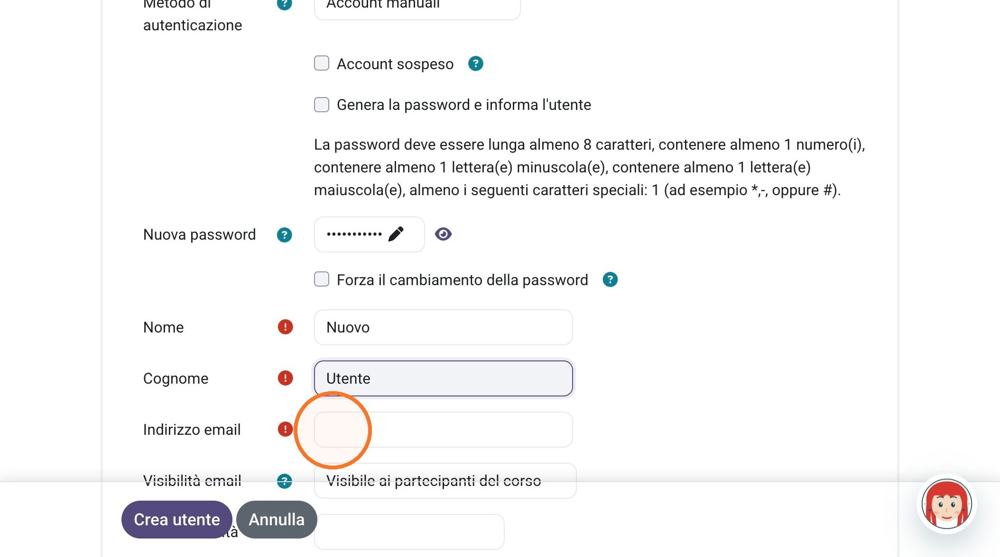Screen dimensions: 1000x557
Task: Click required icon next to Indirizzo email
Action: point(285,429)
